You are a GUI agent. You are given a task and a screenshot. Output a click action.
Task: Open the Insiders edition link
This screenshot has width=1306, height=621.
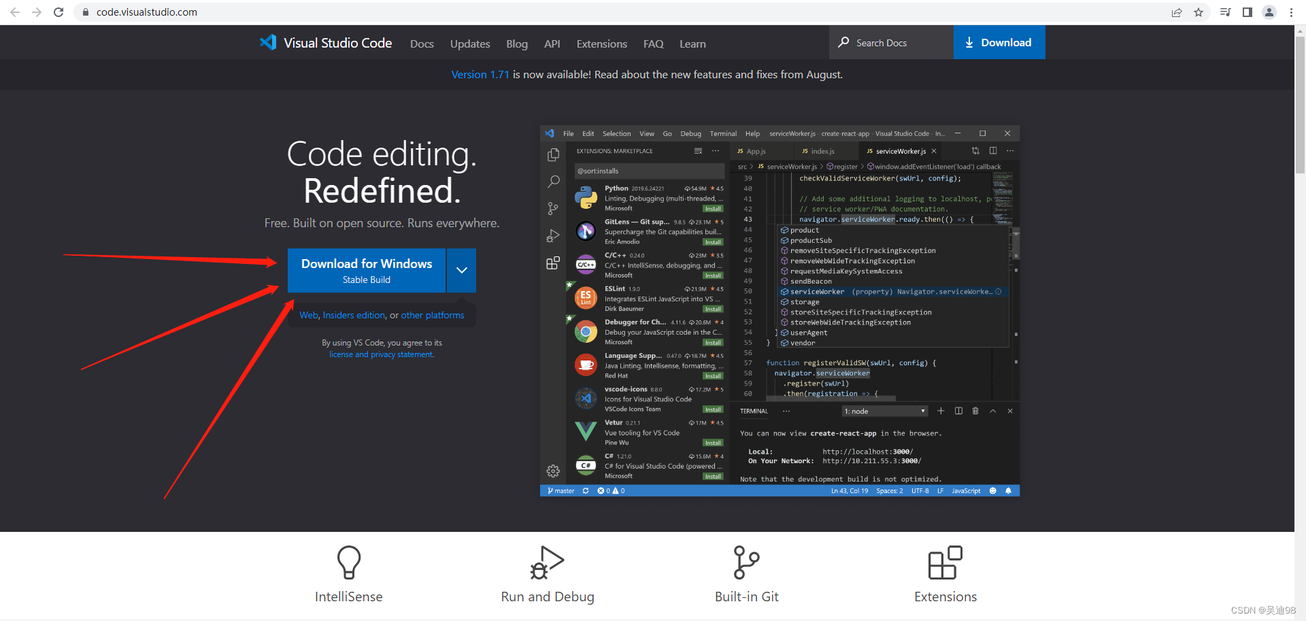point(354,316)
